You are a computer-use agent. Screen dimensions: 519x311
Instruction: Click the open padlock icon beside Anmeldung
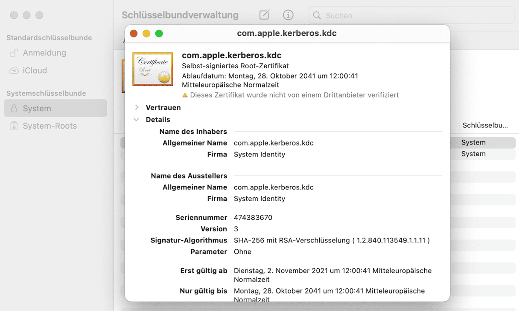(x=14, y=53)
